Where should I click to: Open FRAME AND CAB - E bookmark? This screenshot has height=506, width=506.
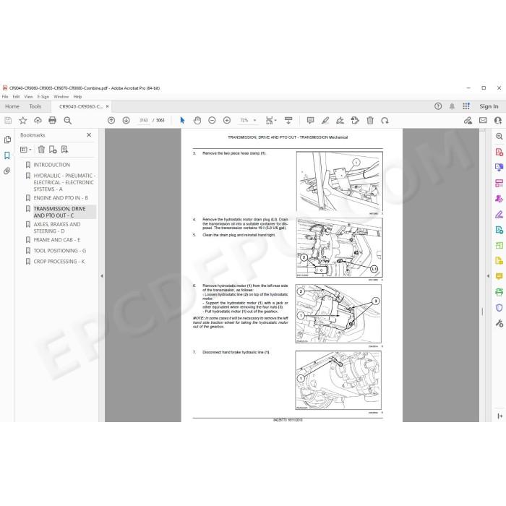coord(57,240)
